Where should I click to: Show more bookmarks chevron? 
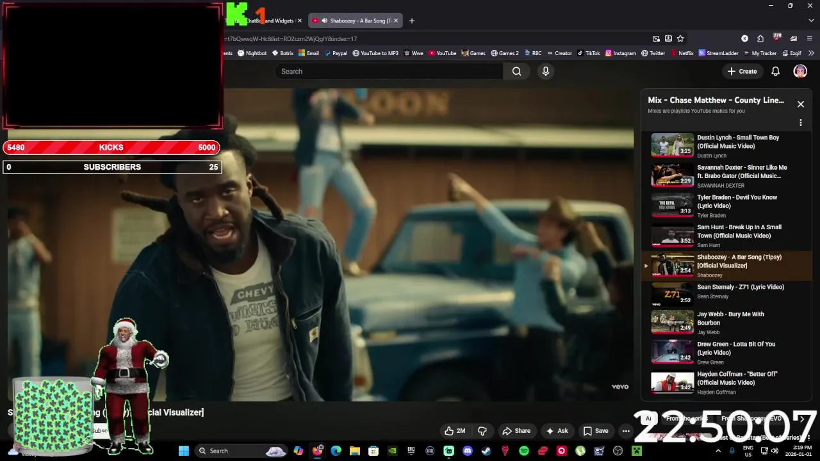point(811,53)
